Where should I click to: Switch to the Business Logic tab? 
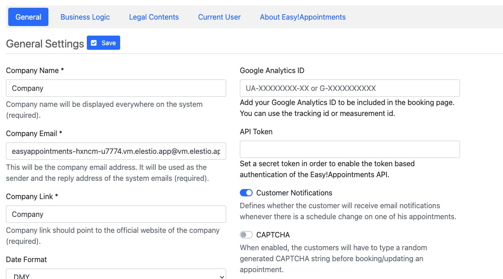click(x=85, y=17)
